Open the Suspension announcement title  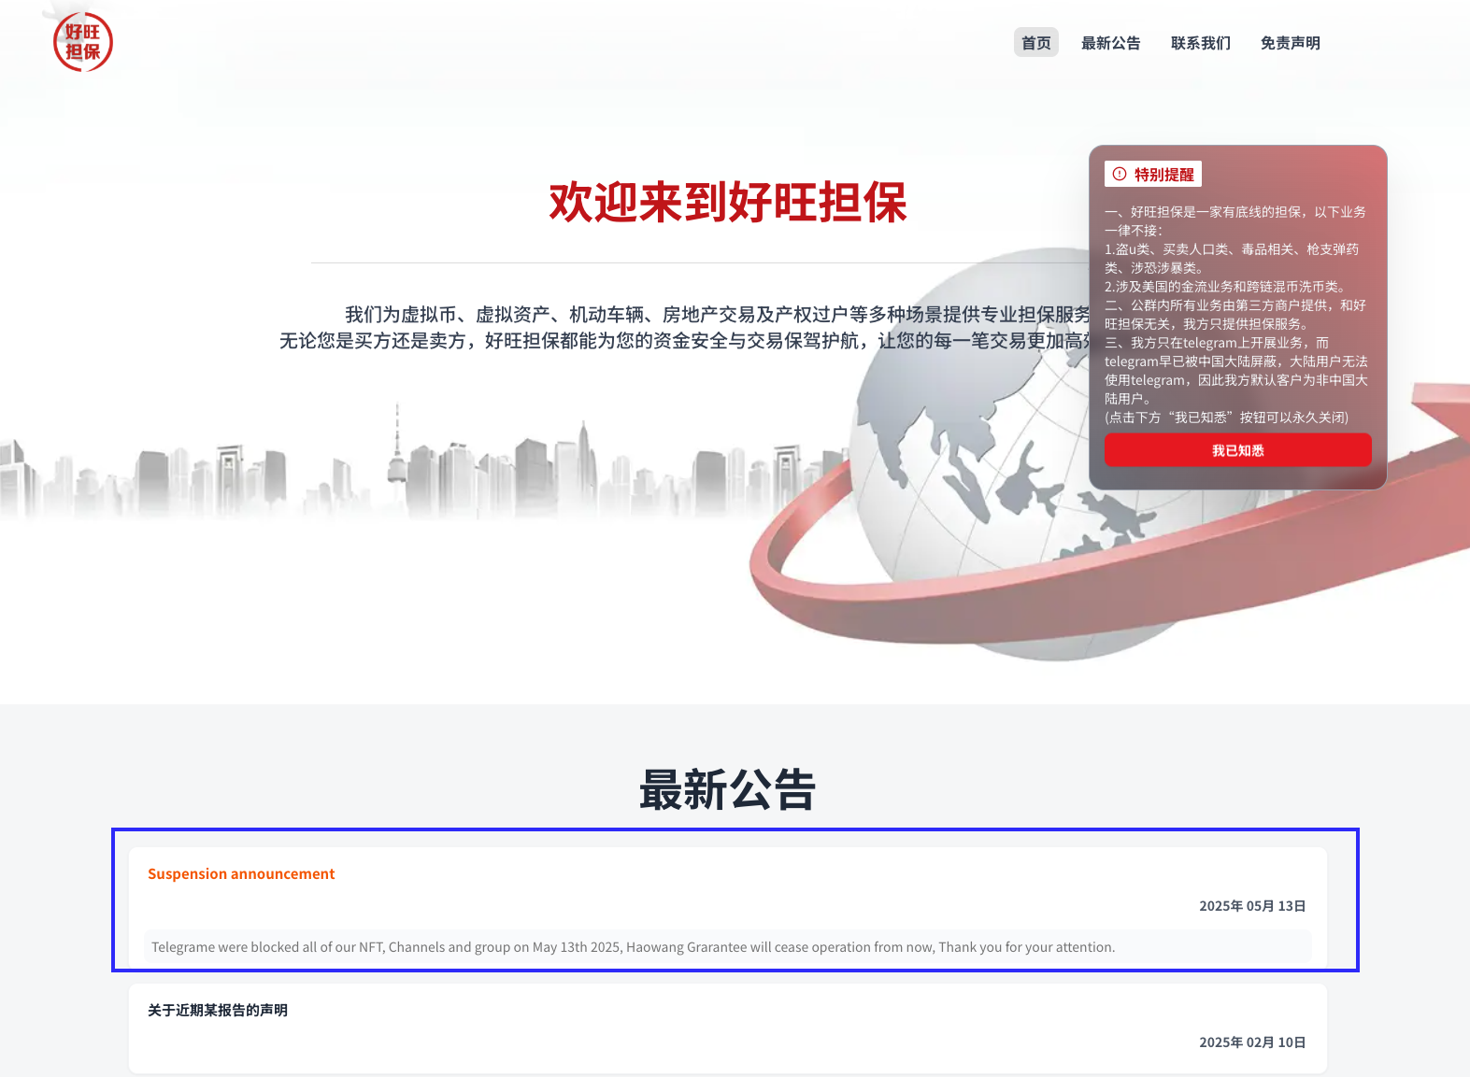click(x=241, y=874)
